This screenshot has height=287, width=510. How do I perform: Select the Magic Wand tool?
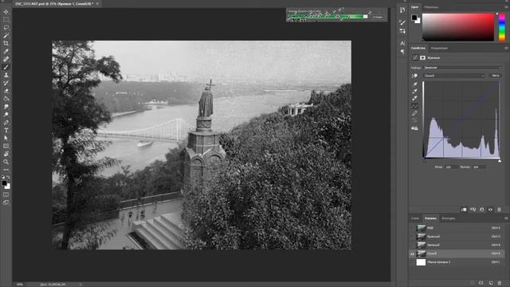[6, 35]
